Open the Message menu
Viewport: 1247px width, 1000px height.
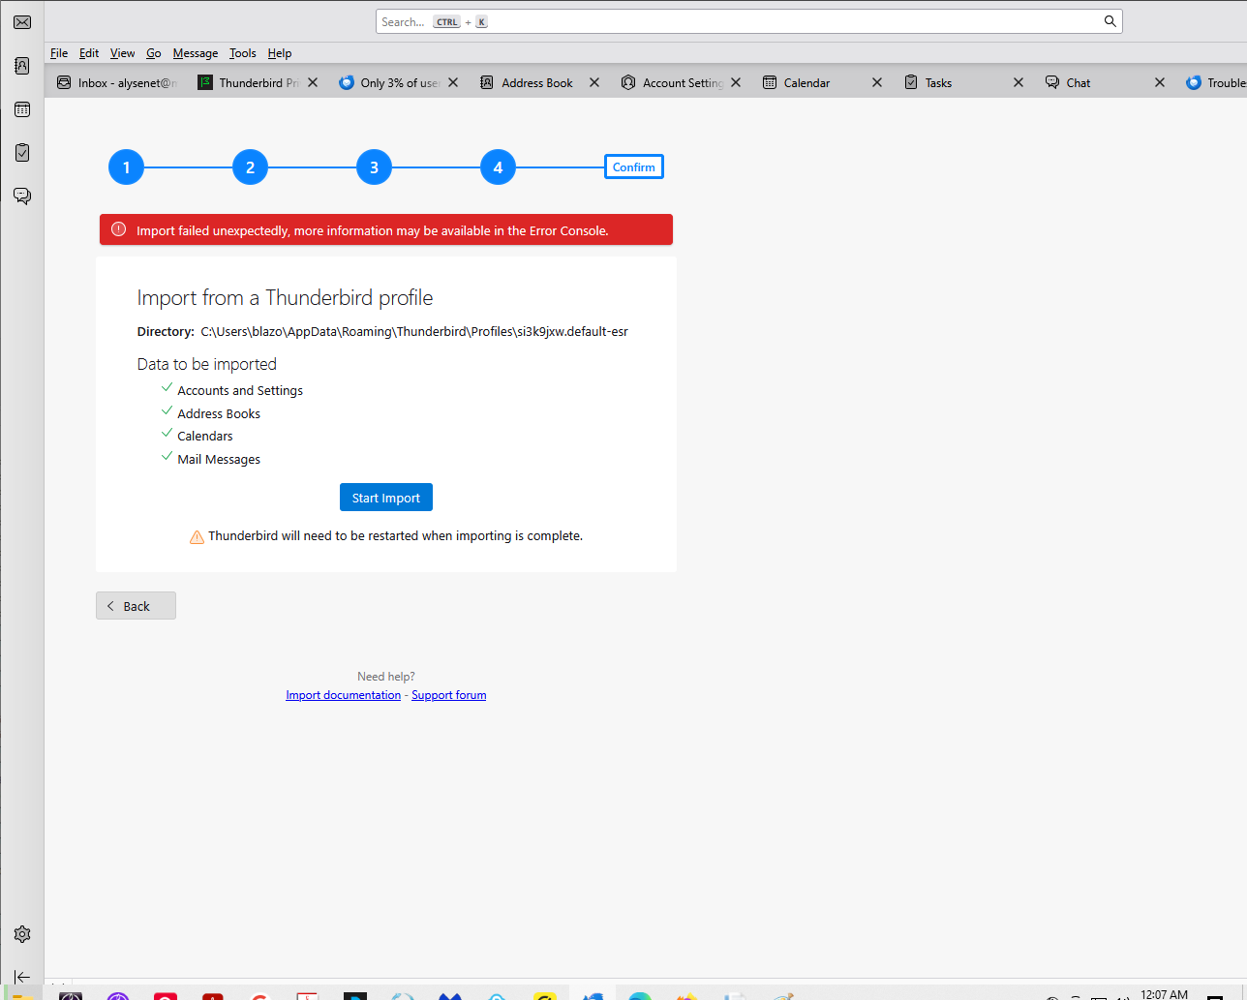coord(196,53)
